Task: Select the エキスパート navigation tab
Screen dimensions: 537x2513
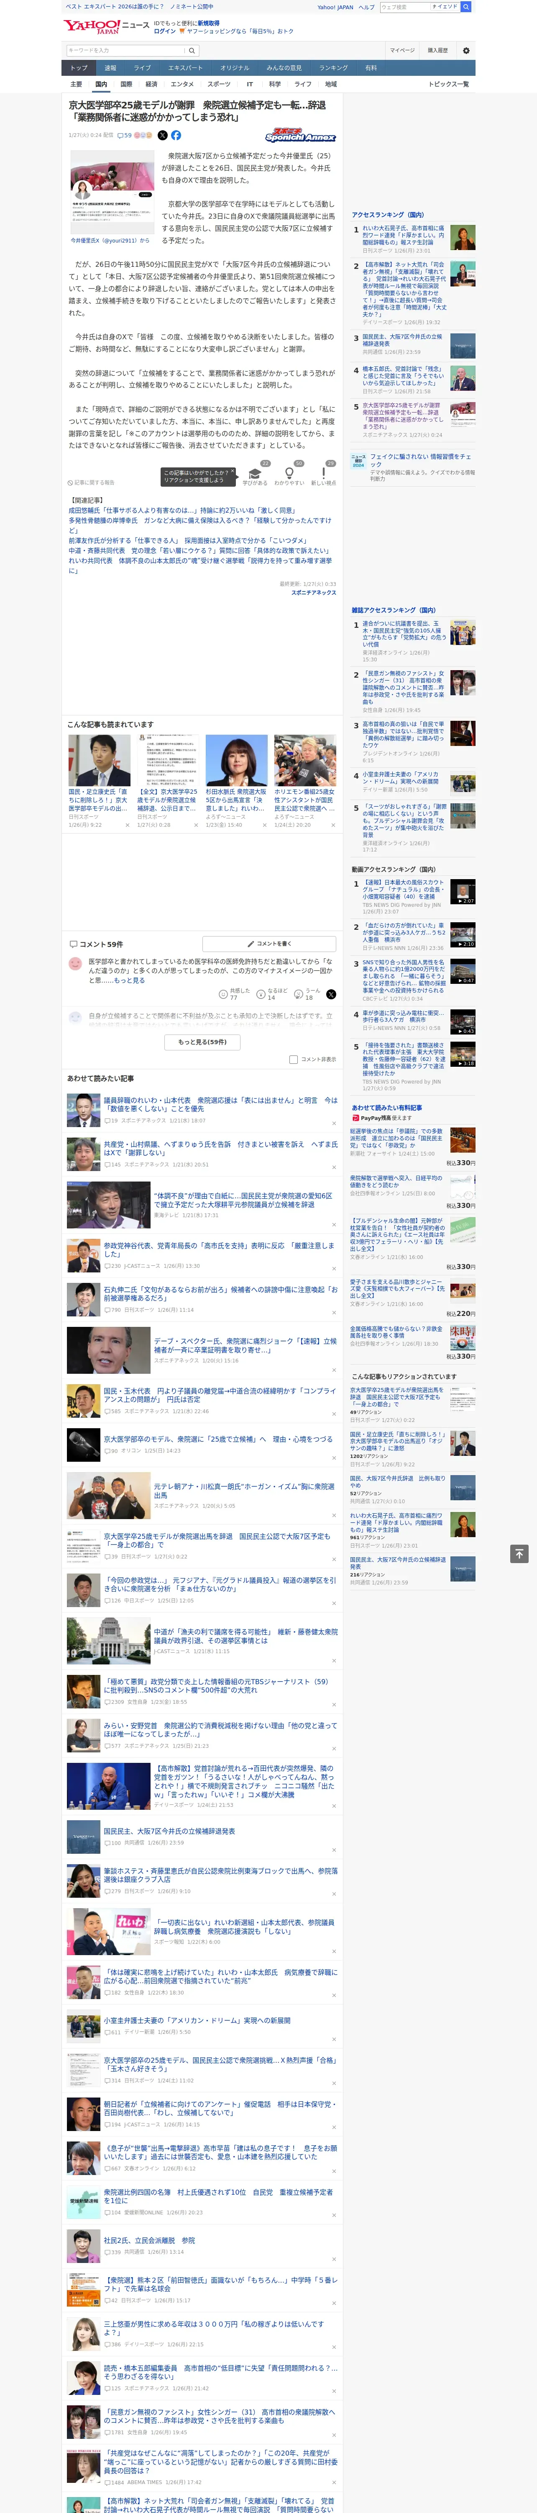Action: (185, 68)
